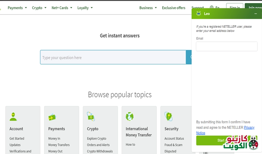Open the Crypto dropdown menu
The image size is (262, 154).
pos(39,8)
